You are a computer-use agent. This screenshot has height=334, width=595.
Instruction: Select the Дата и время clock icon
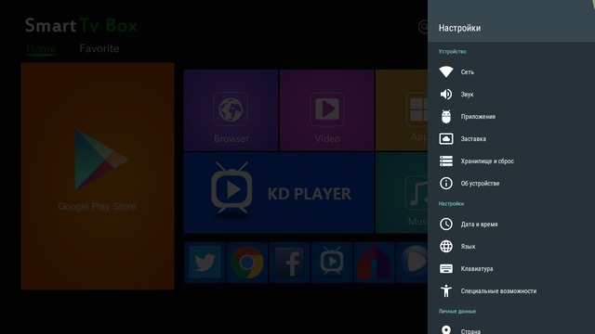click(x=446, y=225)
